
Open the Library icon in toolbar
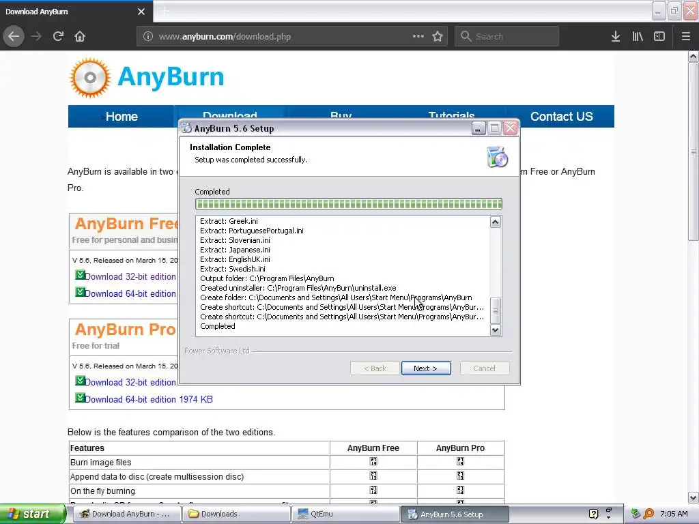tap(638, 37)
